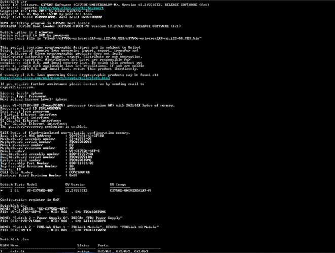Screen dimensions: 335x253
Task: Open the cisco.com techsupport link
Action: click(x=71, y=8)
